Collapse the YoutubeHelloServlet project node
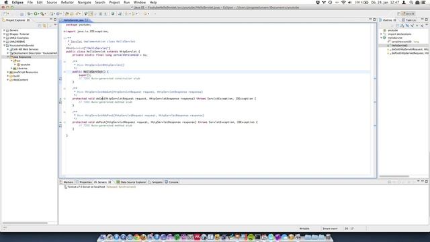 pyautogui.click(x=4, y=45)
